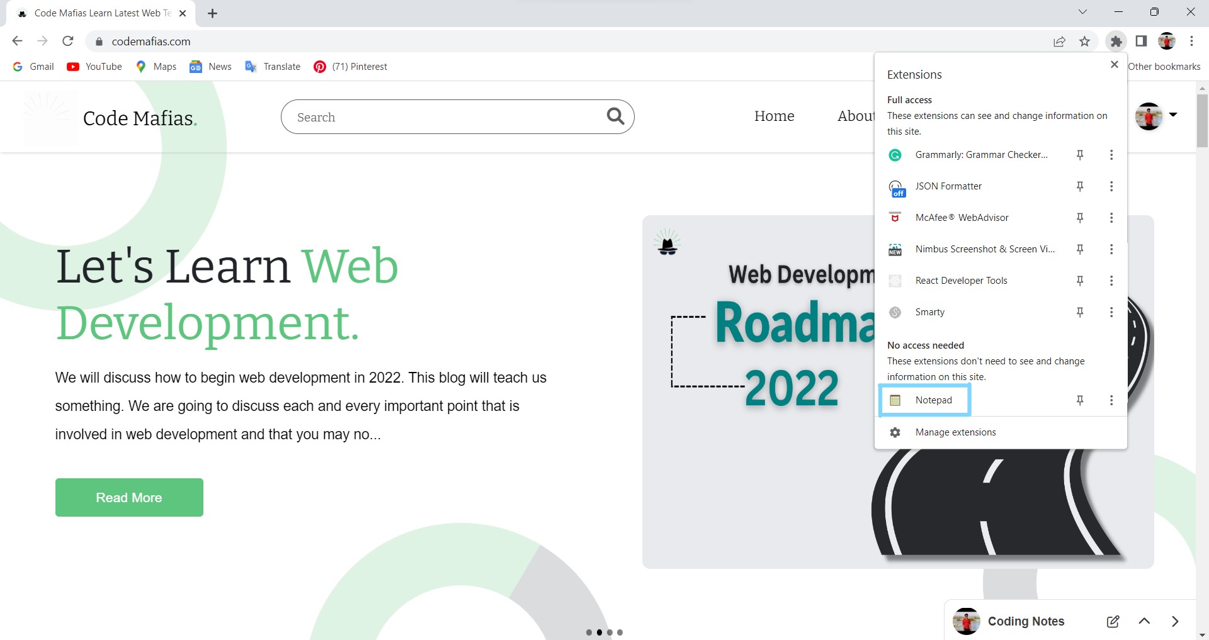
Task: Click the Extensions puzzle icon in toolbar
Action: click(1116, 42)
